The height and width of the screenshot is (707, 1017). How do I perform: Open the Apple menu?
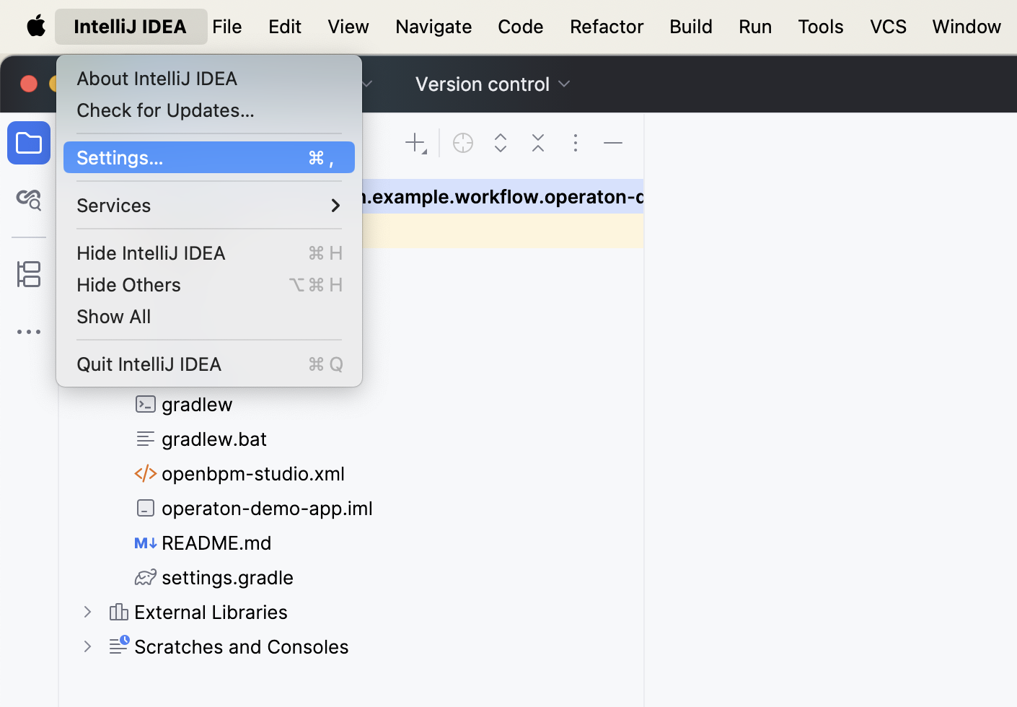(x=36, y=27)
